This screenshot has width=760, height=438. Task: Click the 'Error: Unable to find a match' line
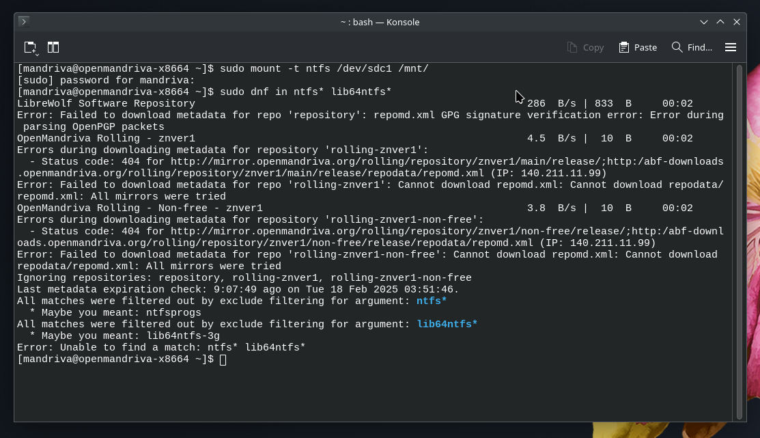pos(161,348)
